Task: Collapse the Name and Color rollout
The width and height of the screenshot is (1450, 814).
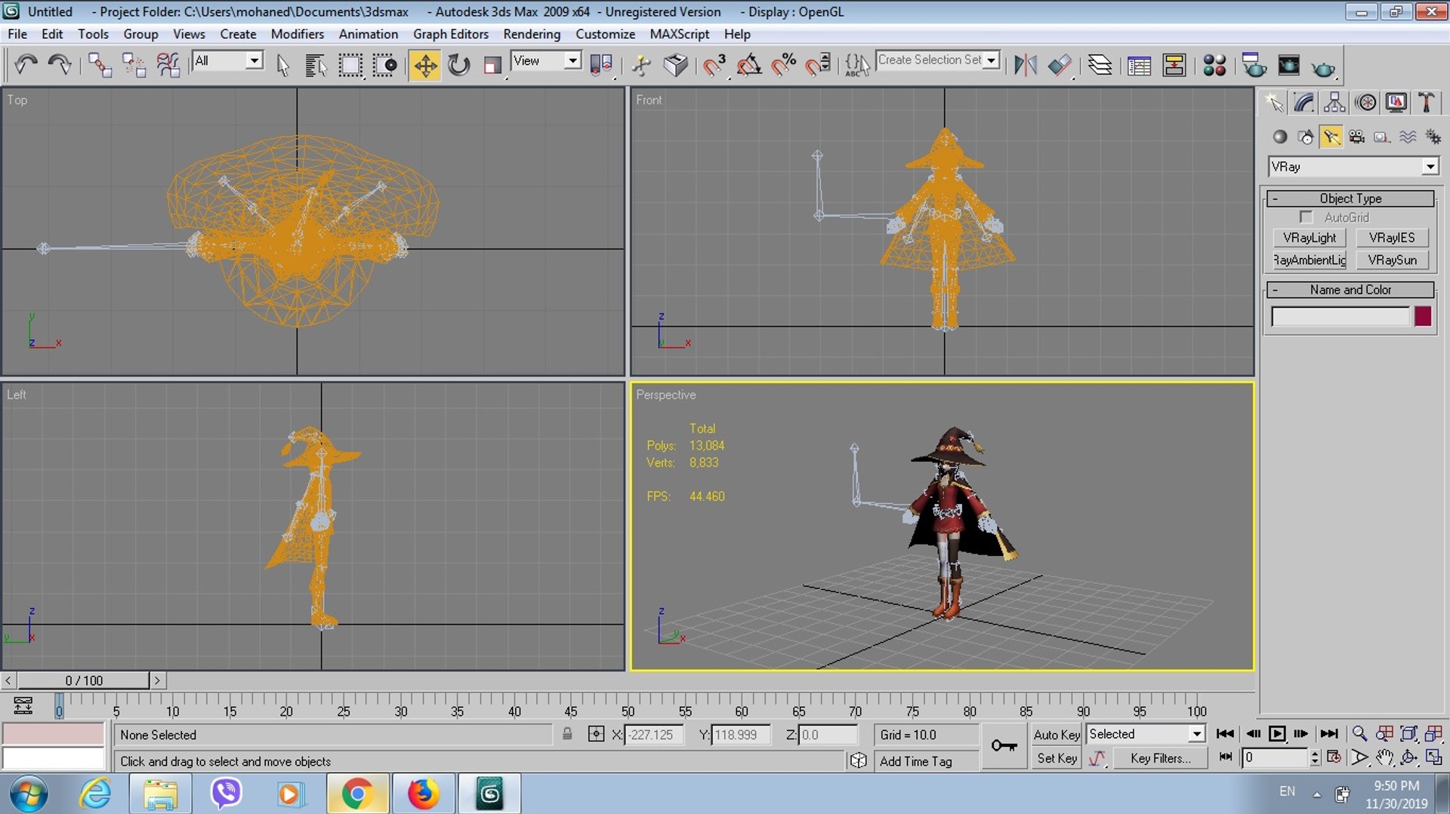Action: pos(1350,290)
